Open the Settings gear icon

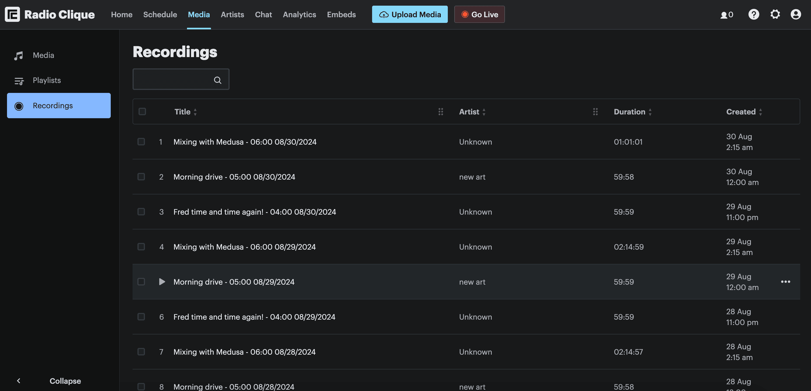(x=775, y=14)
